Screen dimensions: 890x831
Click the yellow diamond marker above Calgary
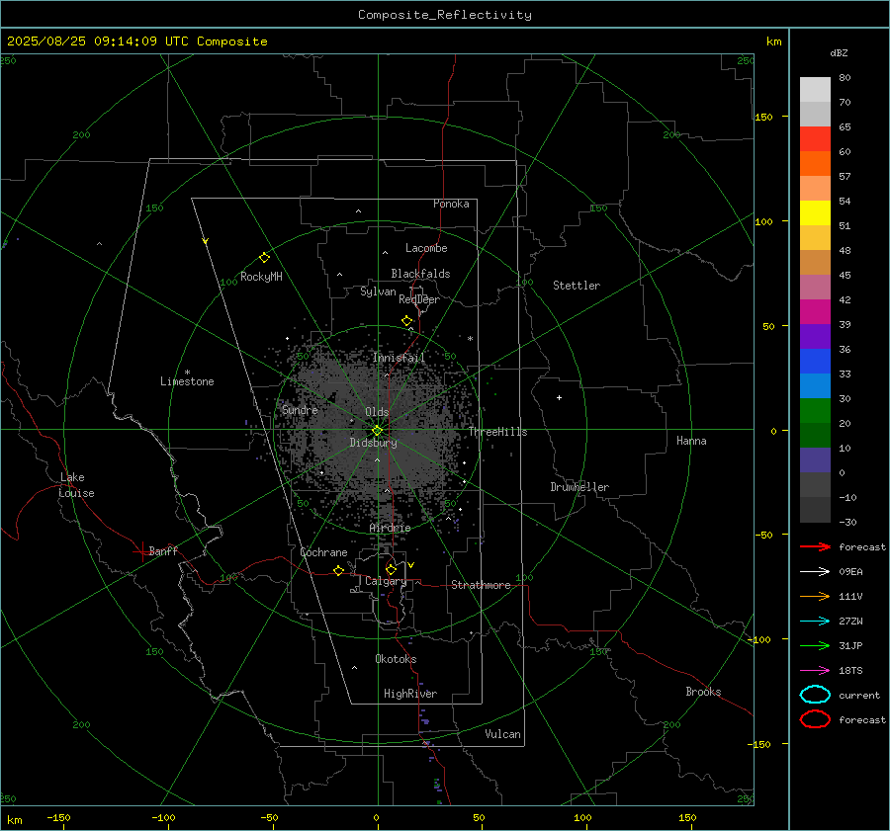[x=391, y=569]
